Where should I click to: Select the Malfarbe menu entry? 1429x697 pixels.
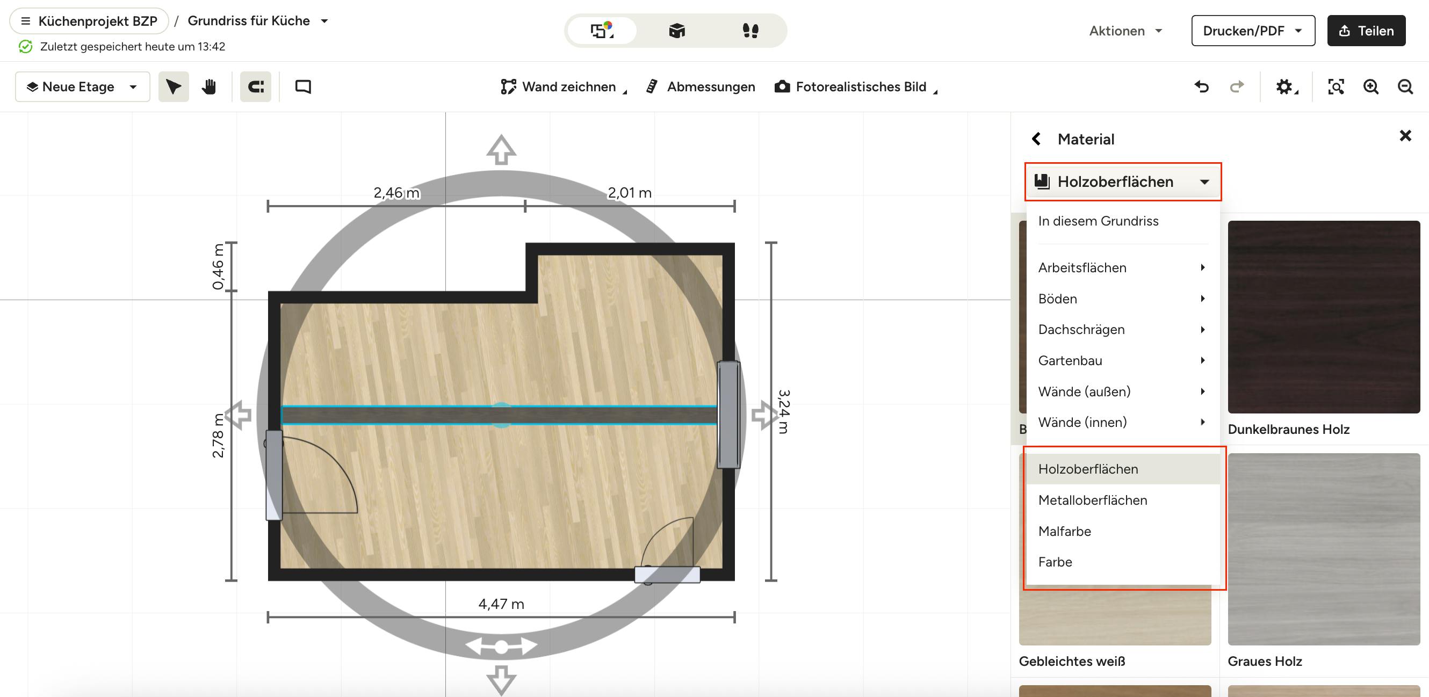click(x=1123, y=531)
